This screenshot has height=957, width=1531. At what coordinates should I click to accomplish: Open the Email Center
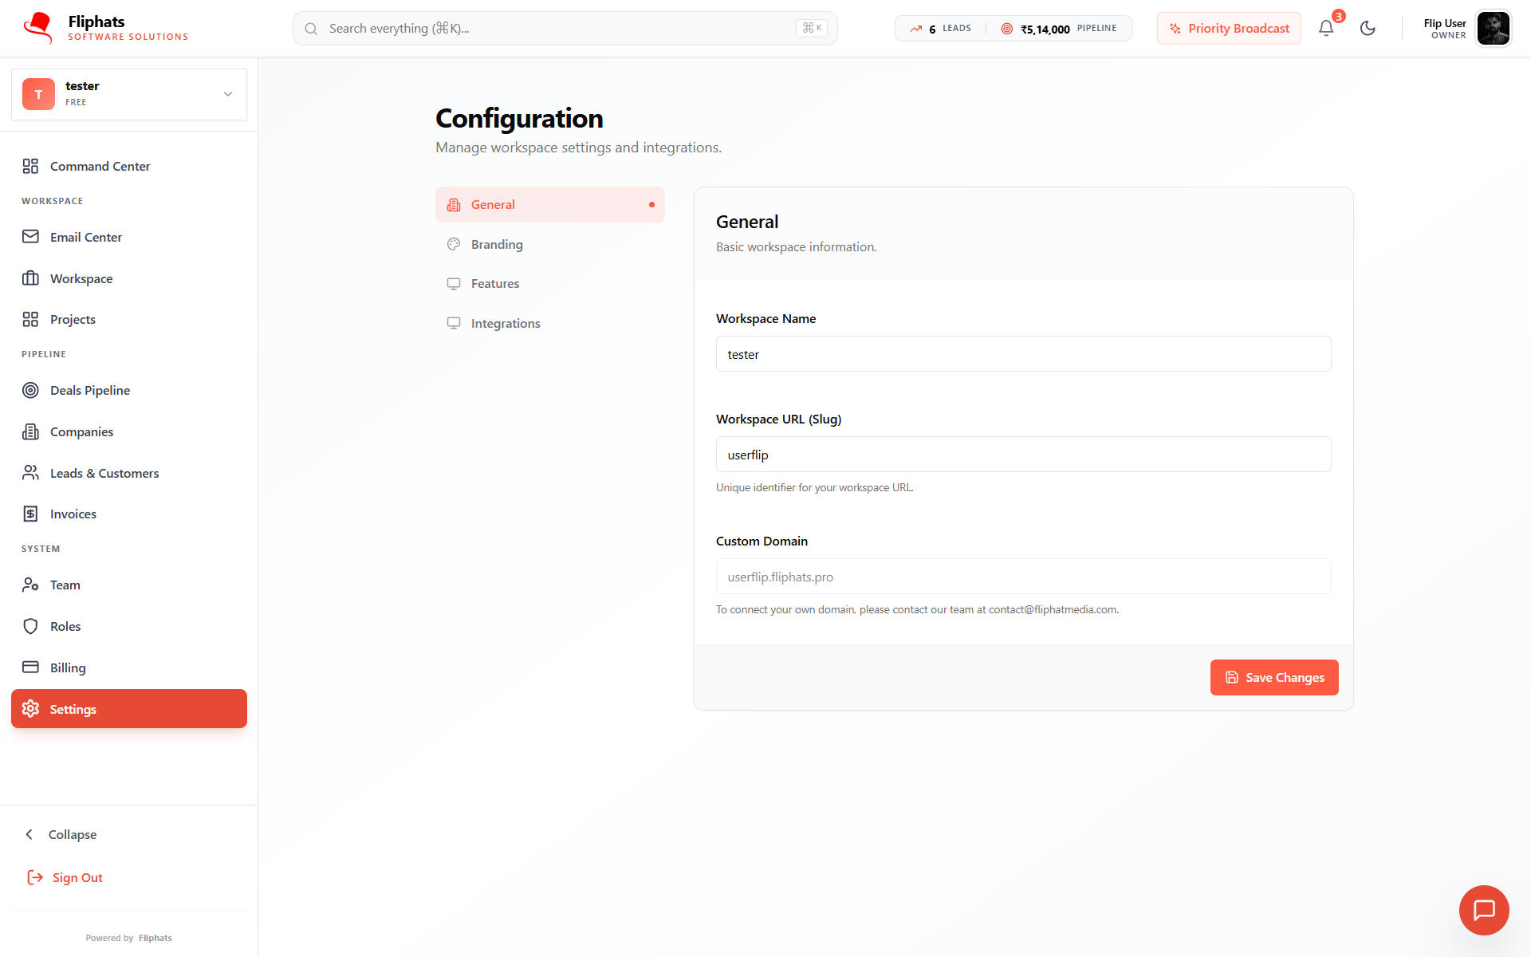pyautogui.click(x=85, y=237)
